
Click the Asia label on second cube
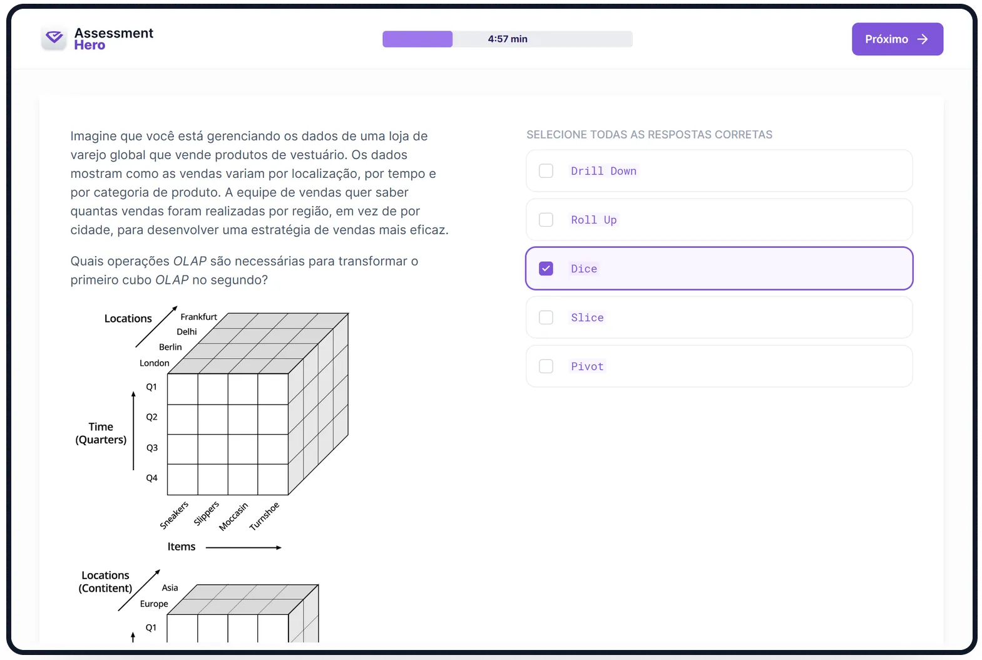(x=170, y=588)
